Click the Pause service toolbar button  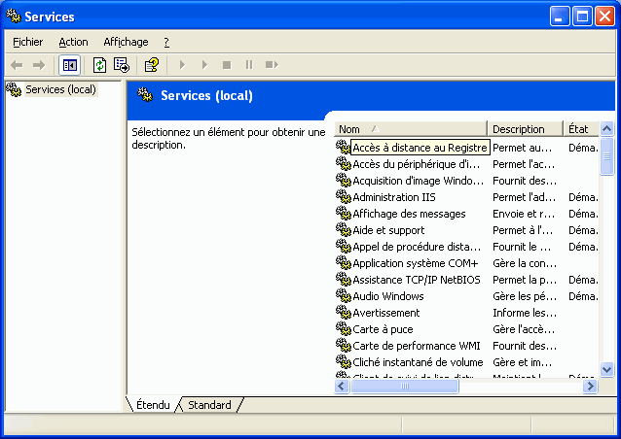(249, 65)
